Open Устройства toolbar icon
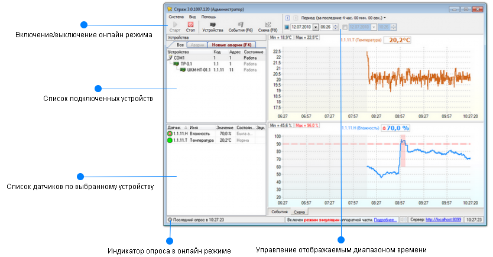 (x=213, y=24)
